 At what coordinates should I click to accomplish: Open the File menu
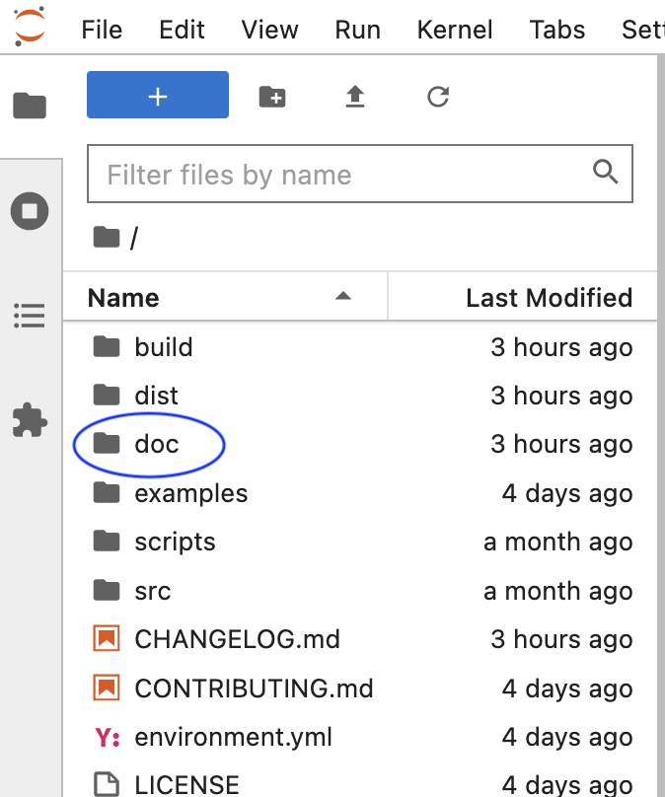(102, 30)
